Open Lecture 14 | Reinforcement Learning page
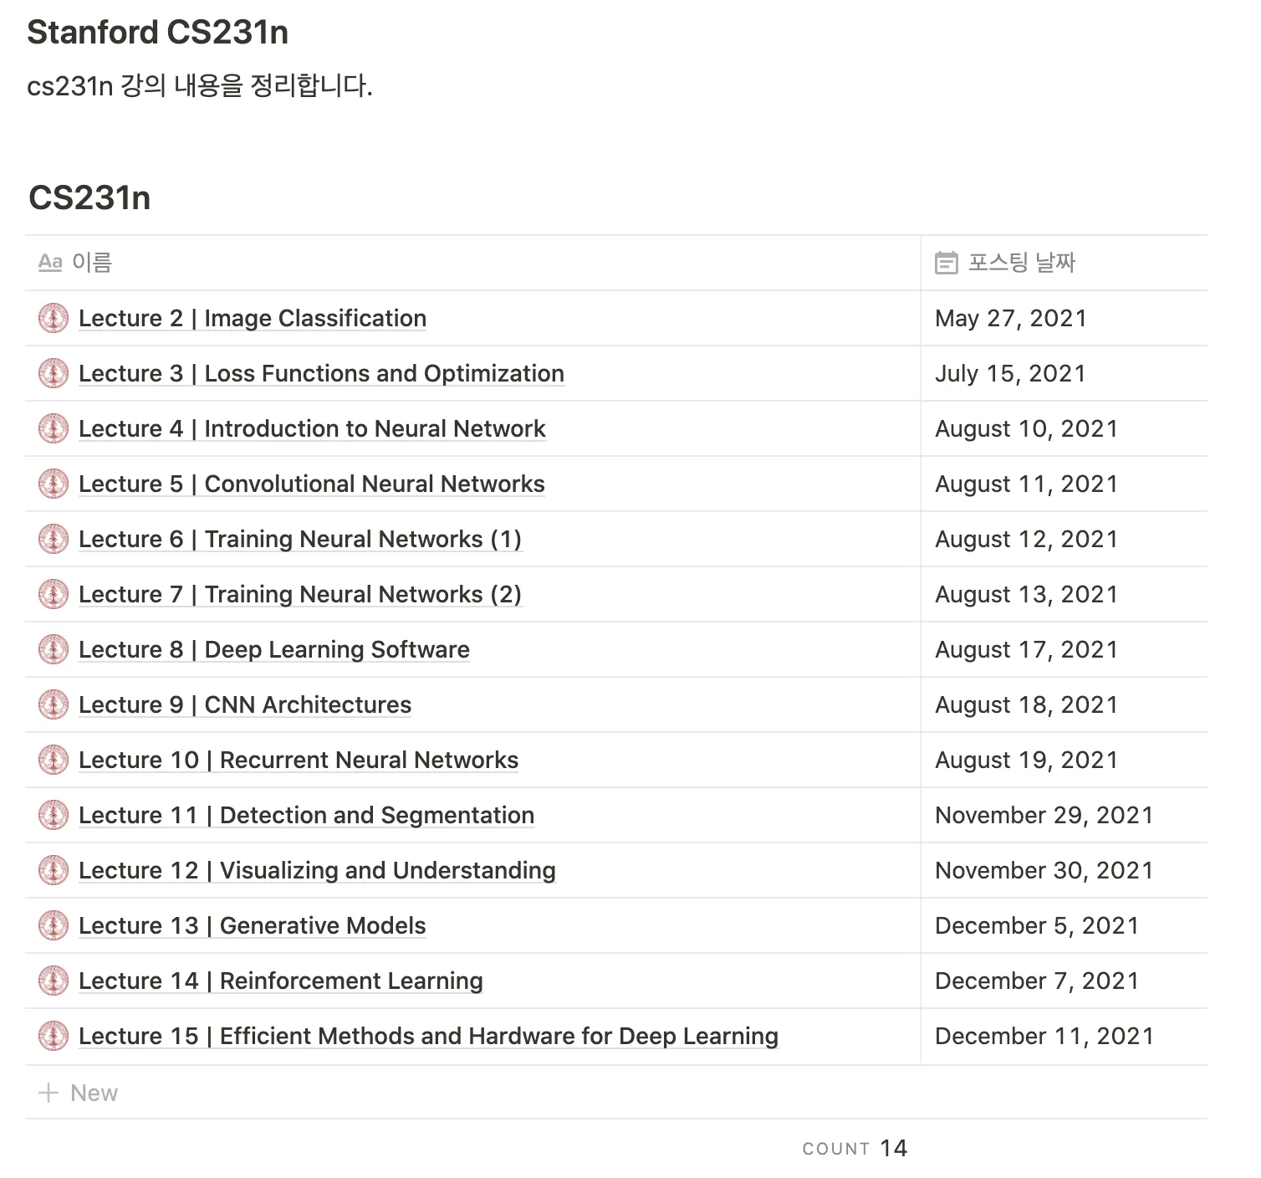The height and width of the screenshot is (1178, 1261). tap(281, 981)
